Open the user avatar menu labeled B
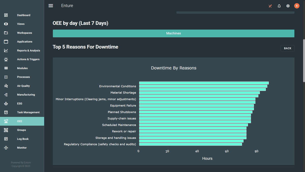The width and height of the screenshot is (305, 172). [297, 6]
